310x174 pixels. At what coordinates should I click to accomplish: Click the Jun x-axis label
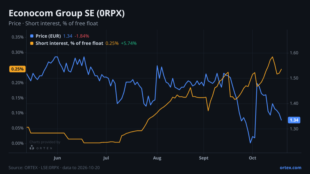click(x=57, y=158)
